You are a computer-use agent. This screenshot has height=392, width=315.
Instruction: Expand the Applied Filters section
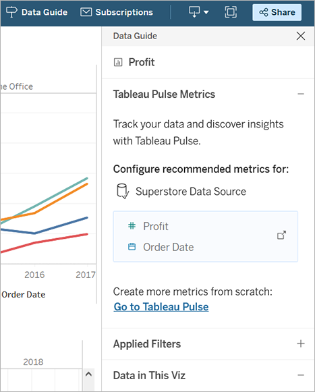[301, 343]
